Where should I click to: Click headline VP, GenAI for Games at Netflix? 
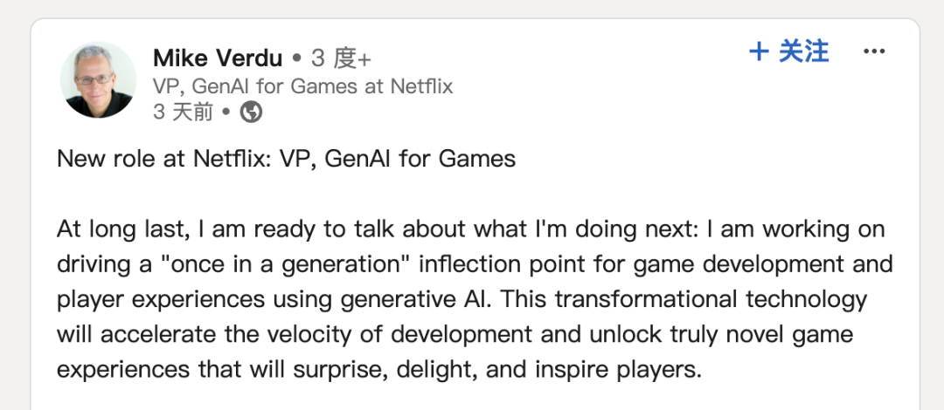point(302,86)
